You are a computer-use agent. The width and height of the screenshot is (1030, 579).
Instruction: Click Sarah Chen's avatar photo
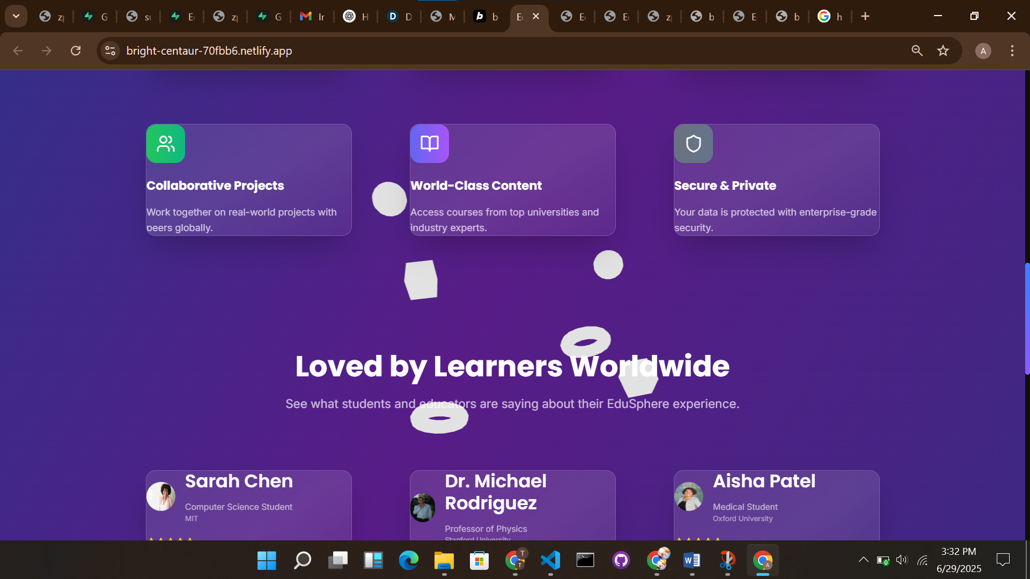161,496
